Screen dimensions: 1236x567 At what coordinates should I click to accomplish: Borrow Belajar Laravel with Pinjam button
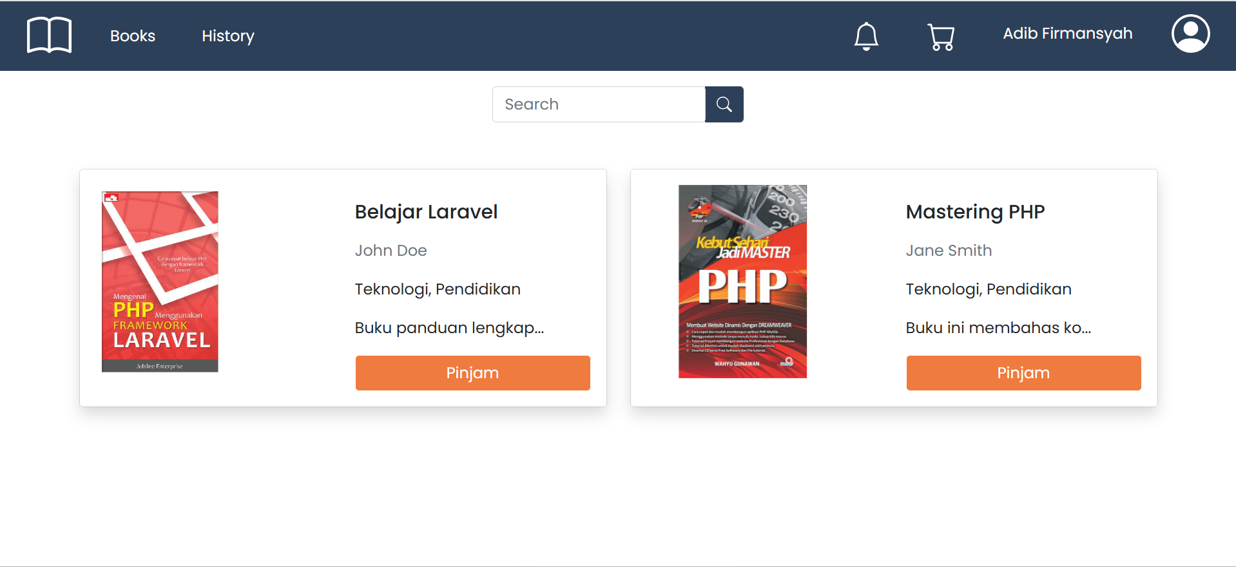click(x=472, y=372)
